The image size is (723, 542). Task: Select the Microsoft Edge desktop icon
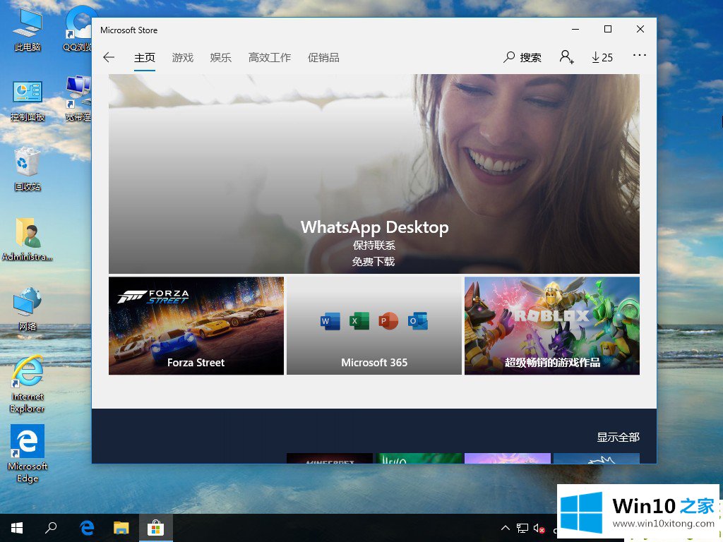tap(28, 454)
